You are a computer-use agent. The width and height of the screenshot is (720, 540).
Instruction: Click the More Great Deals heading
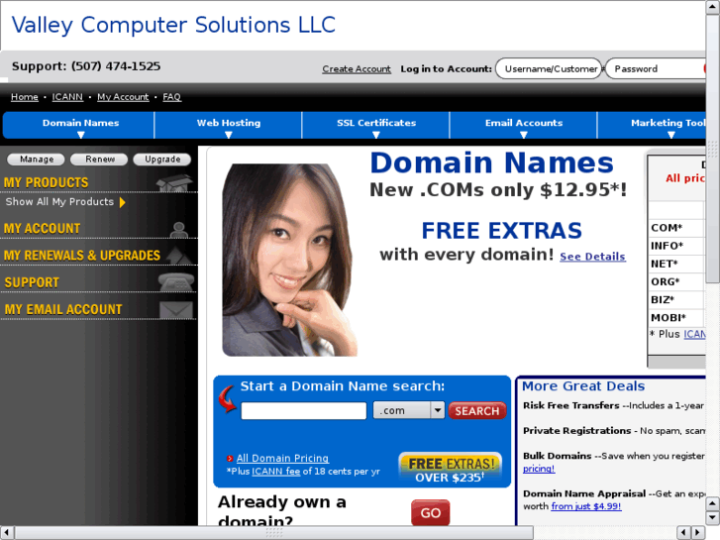pyautogui.click(x=583, y=386)
